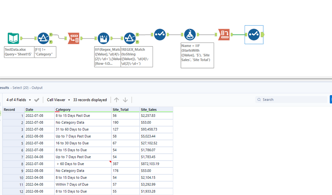The height and width of the screenshot is (195, 332).
Task: Click Site_Total value 127
Action: pyautogui.click(x=126, y=129)
